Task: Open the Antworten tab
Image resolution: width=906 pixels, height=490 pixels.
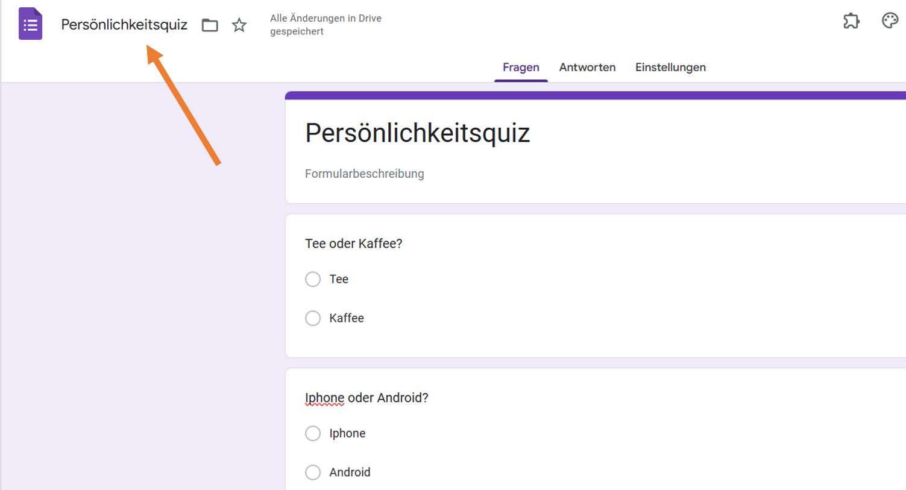Action: tap(587, 68)
